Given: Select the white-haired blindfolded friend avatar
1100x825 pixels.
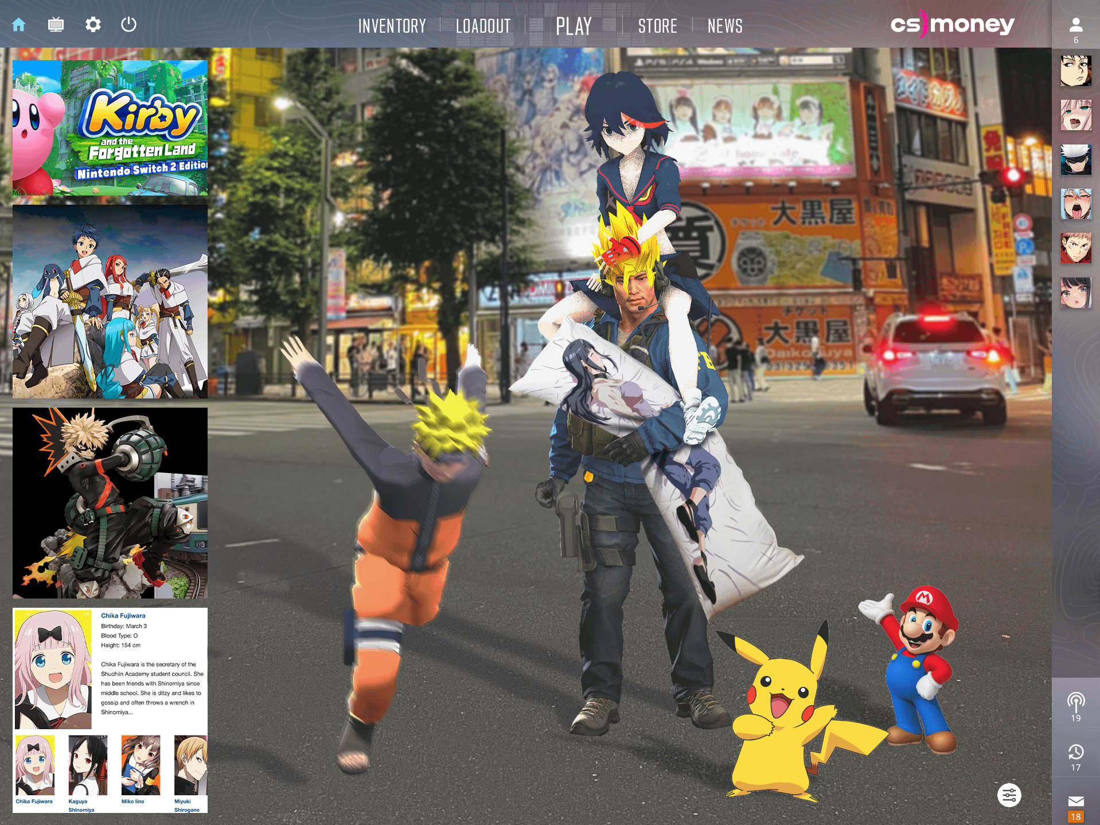Looking at the screenshot, I should click(1076, 159).
